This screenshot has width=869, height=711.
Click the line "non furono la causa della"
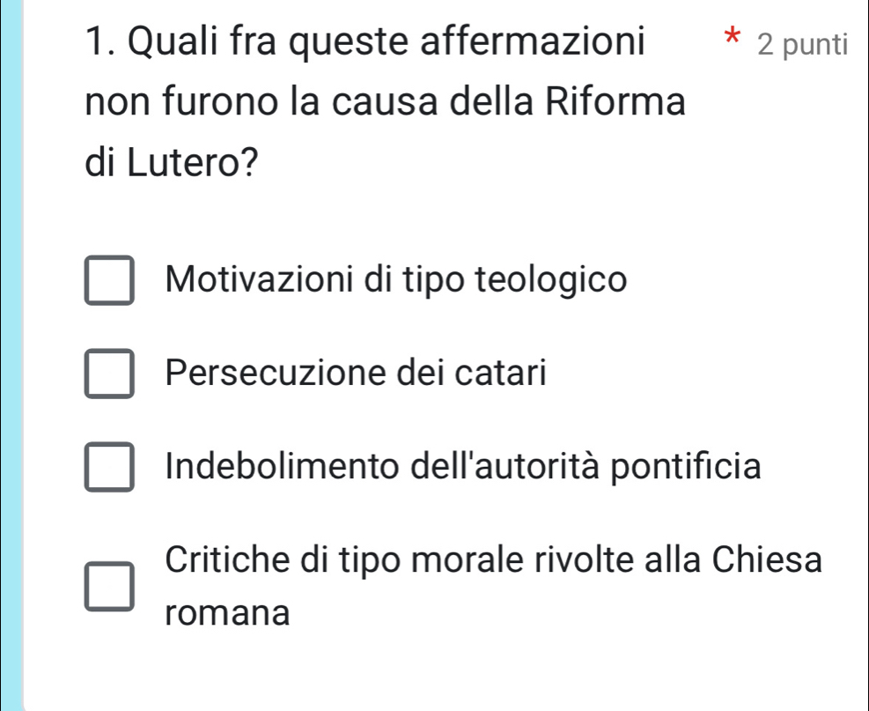(352, 101)
